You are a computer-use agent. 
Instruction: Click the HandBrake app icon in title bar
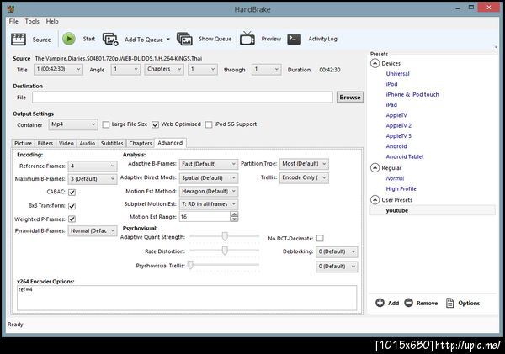tap(11, 8)
